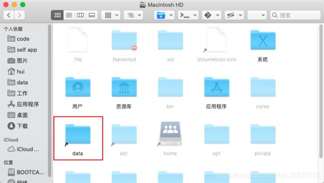Open the sort/arrange dropdown
The image size is (324, 183).
pyautogui.click(x=134, y=15)
